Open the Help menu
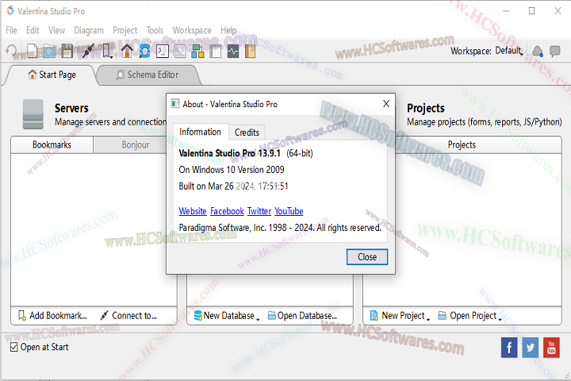The width and height of the screenshot is (571, 381). pyautogui.click(x=228, y=30)
